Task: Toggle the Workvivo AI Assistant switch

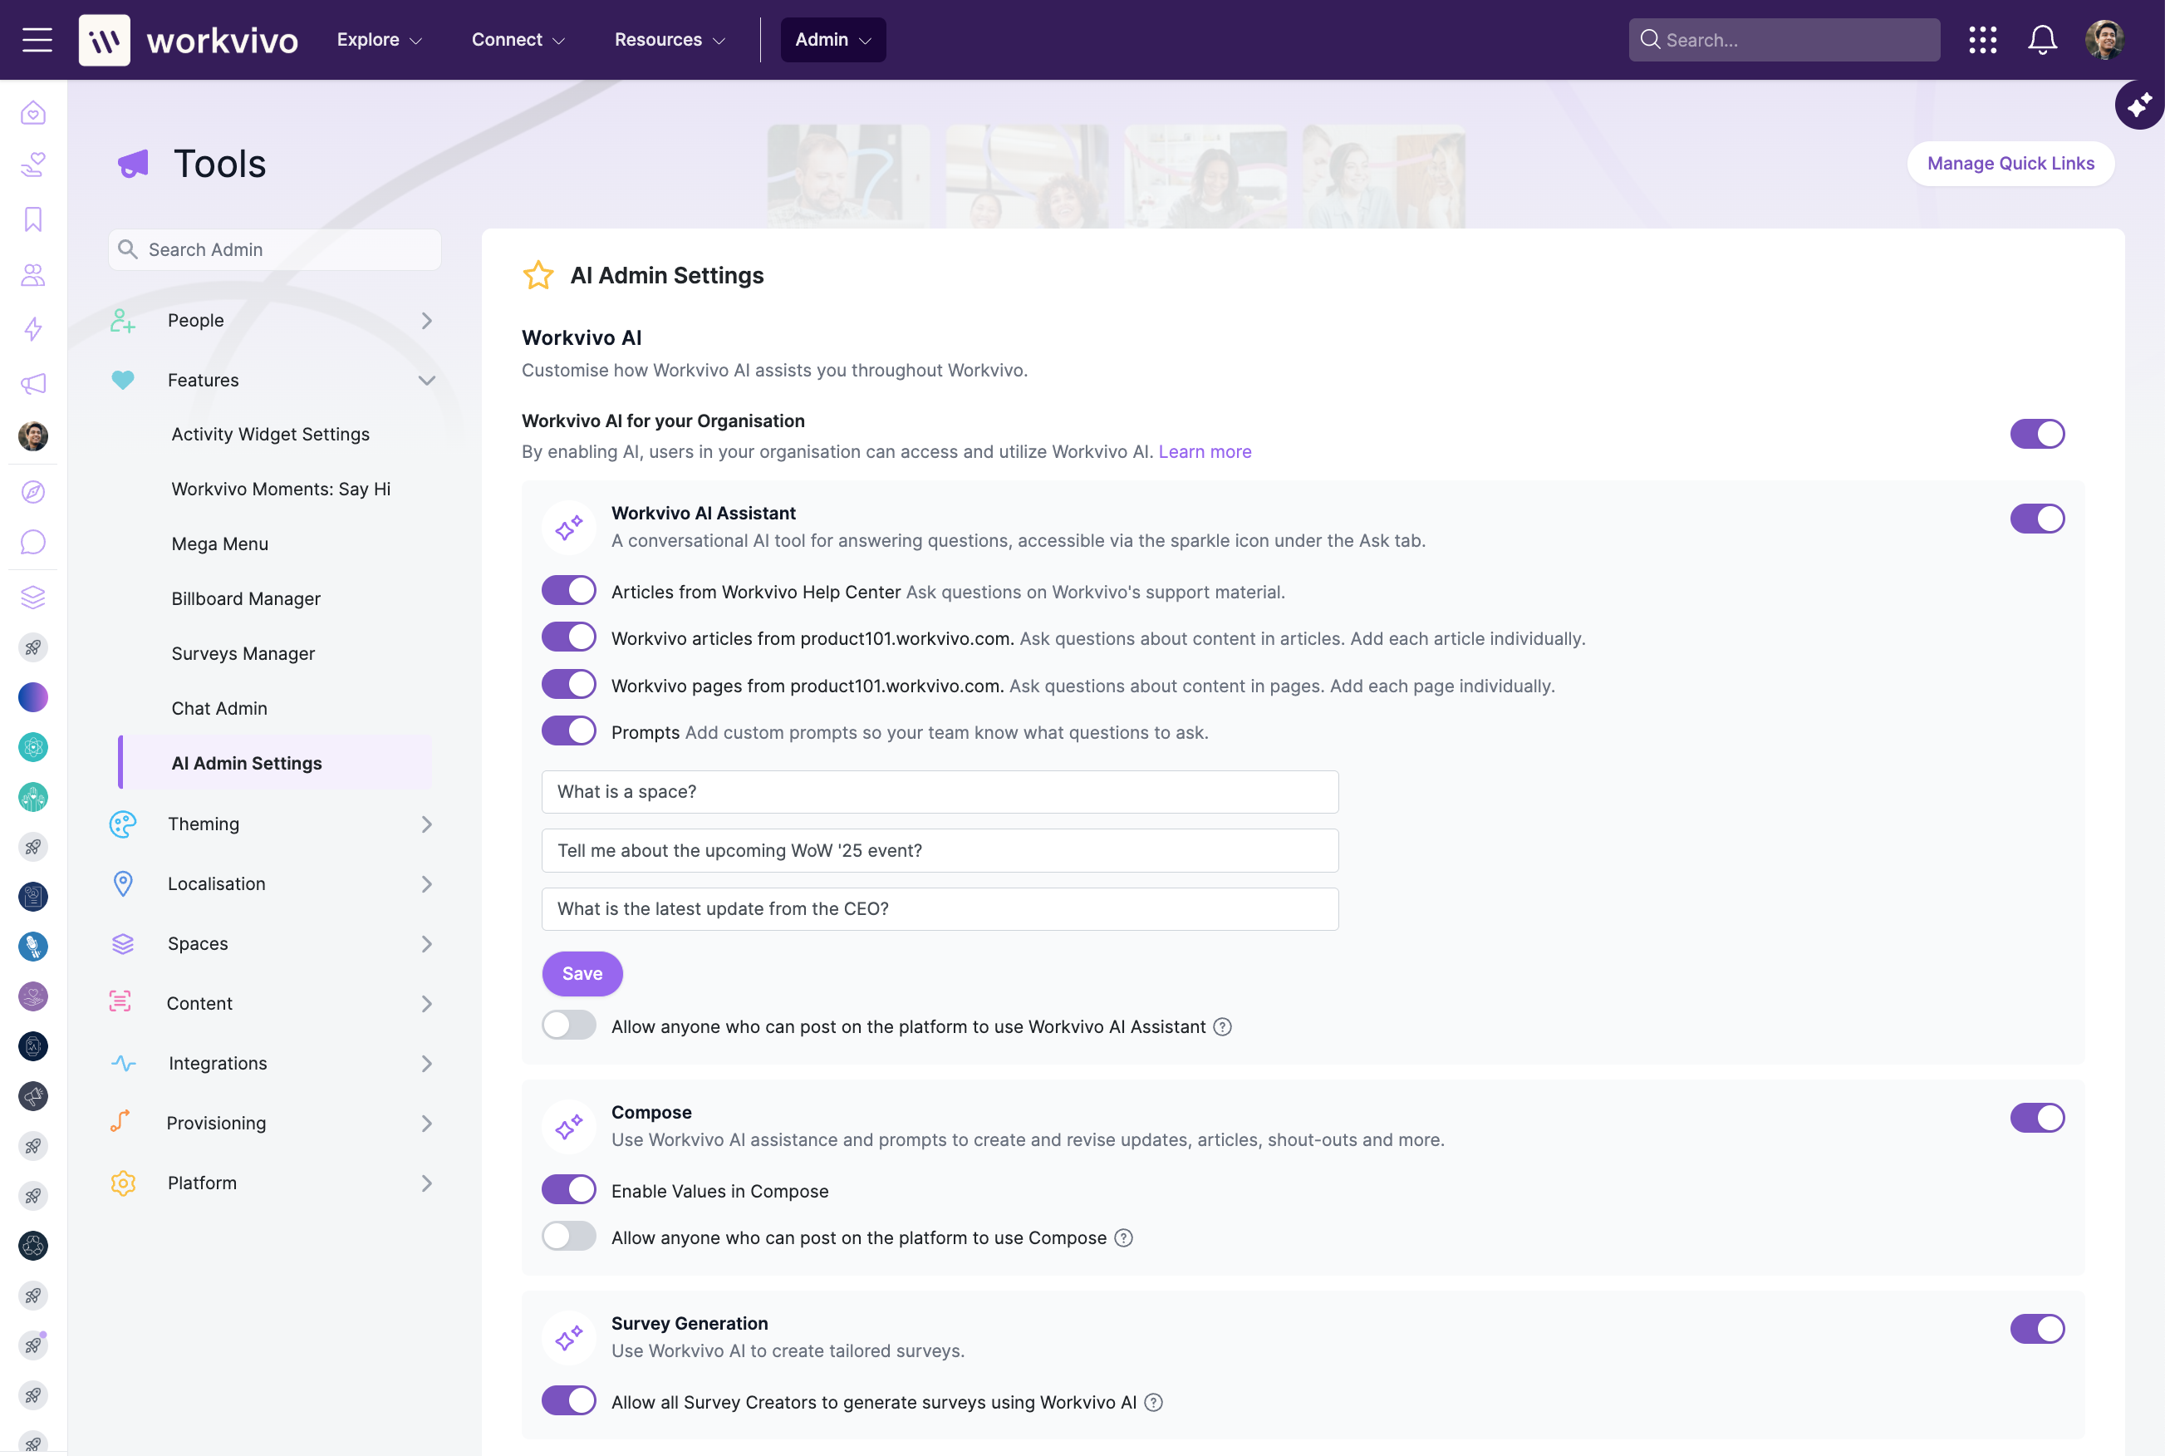Action: point(2037,518)
